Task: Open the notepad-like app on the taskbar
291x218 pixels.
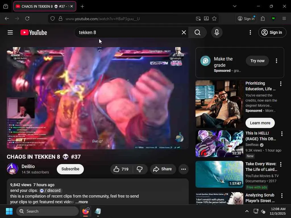Action: tap(98, 211)
